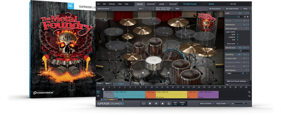Open the Show dropdown
This screenshot has width=281, height=115.
246,8
